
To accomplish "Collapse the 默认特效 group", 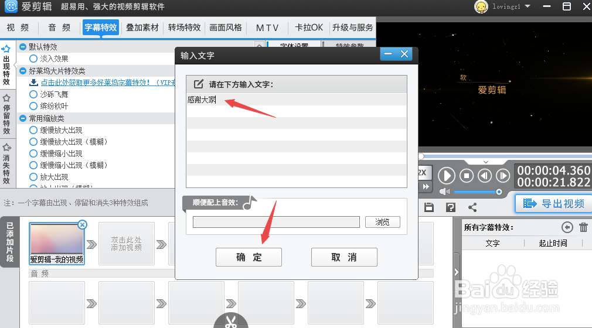I will (23, 47).
